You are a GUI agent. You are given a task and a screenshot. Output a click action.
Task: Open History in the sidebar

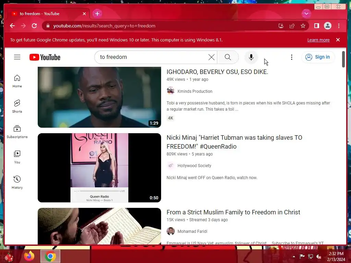tap(17, 183)
